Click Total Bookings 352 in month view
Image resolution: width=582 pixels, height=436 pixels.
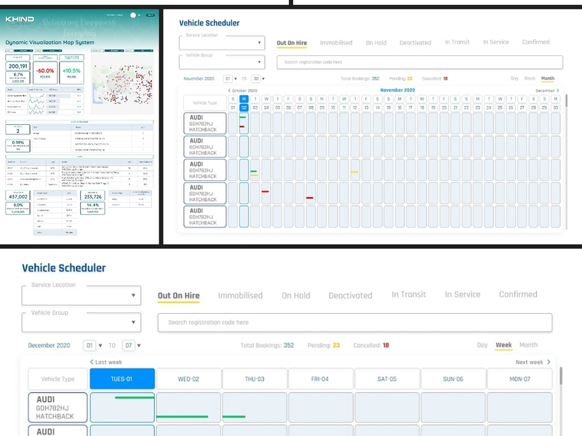pos(360,78)
